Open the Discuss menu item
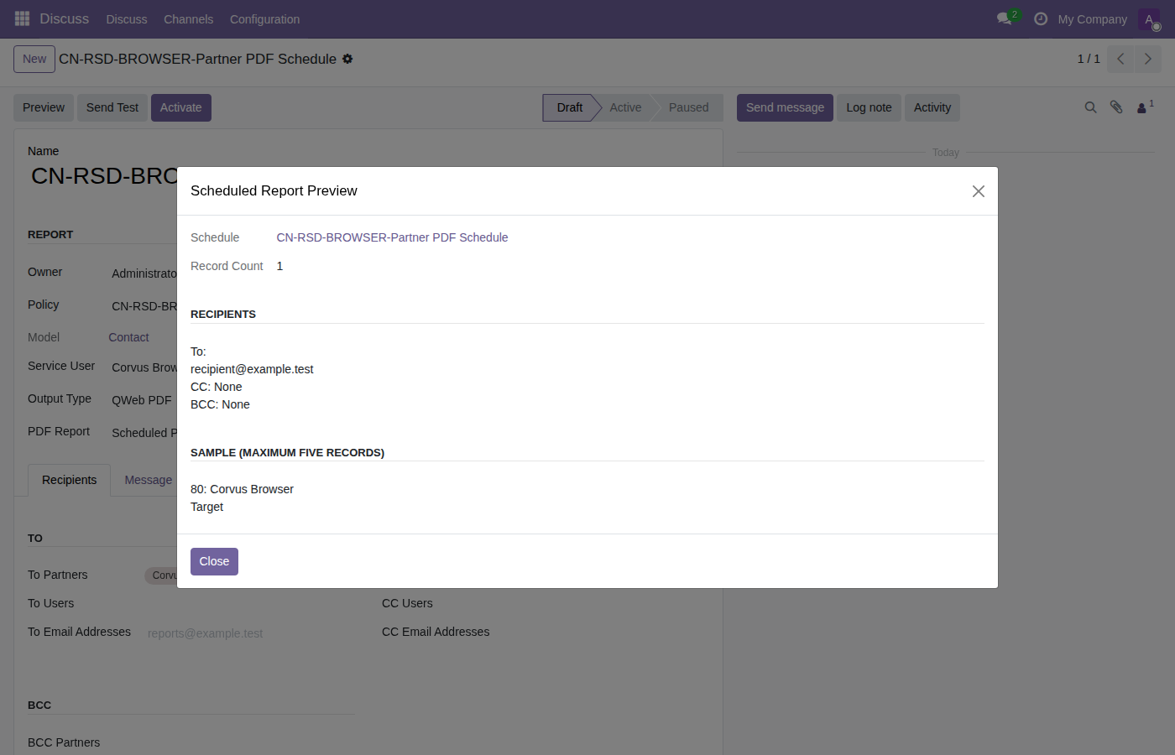The width and height of the screenshot is (1175, 755). [x=127, y=19]
